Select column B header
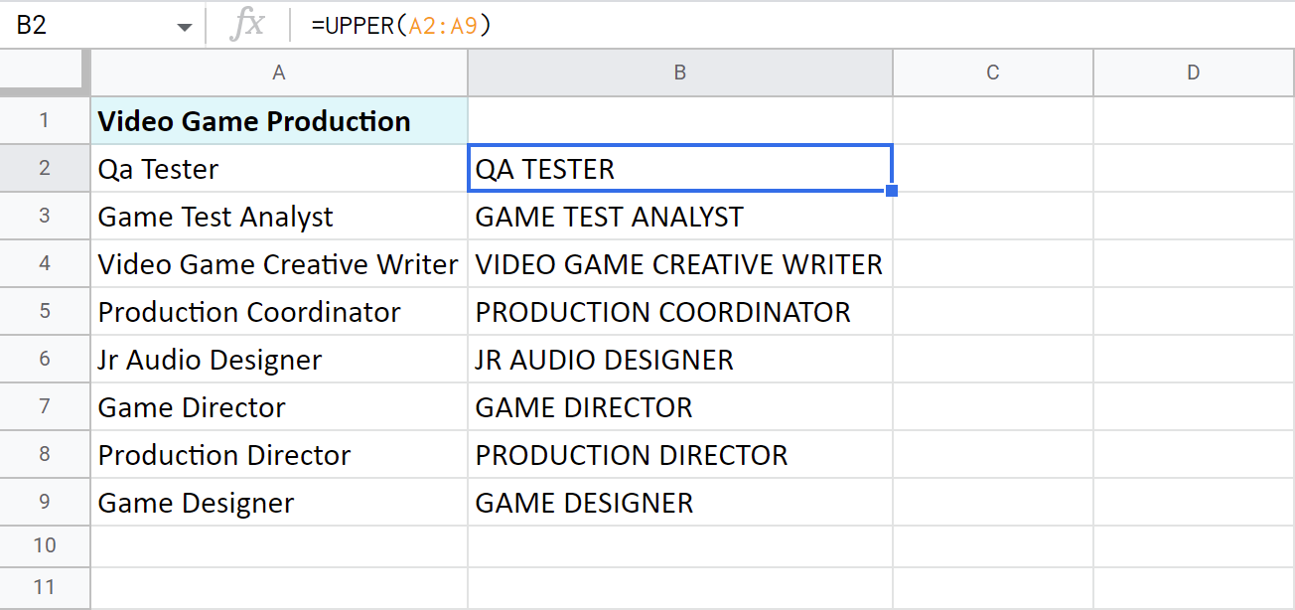This screenshot has width=1295, height=610. click(x=680, y=73)
